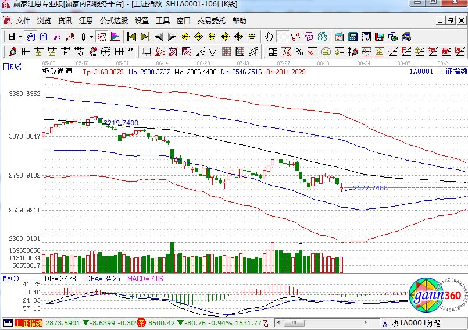This screenshot has height=330, width=468.
Task: Toggle the candlestick chart style button
Action: point(83,37)
